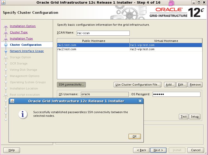Close the SSH connectivity dialog with X
This screenshot has height=155, width=208.
[x=140, y=101]
